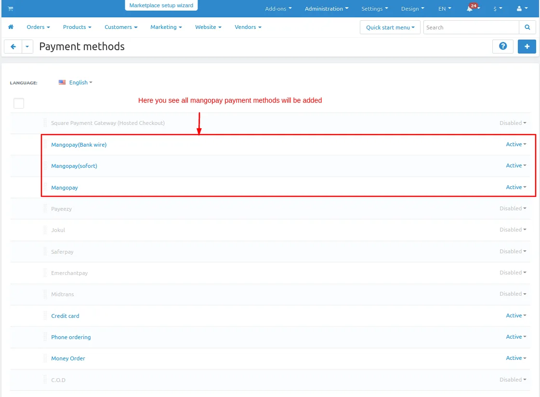This screenshot has height=397, width=540.
Task: Open Mangopay(sofort) payment method
Action: (74, 166)
